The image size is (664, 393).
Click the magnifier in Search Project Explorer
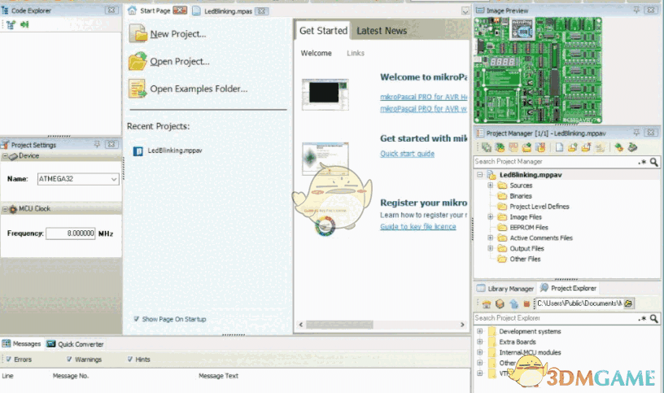tap(654, 318)
